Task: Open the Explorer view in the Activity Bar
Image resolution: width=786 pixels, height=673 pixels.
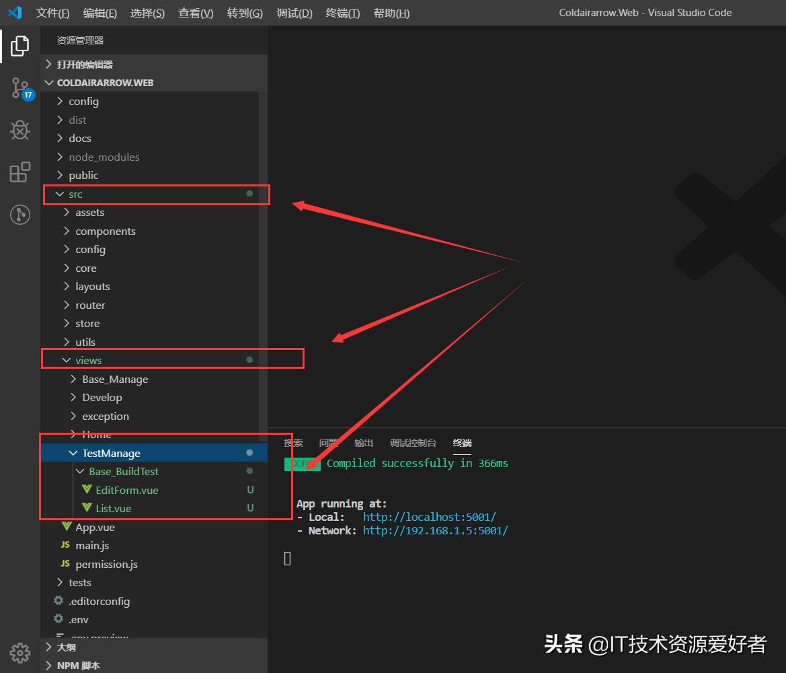Action: (19, 45)
